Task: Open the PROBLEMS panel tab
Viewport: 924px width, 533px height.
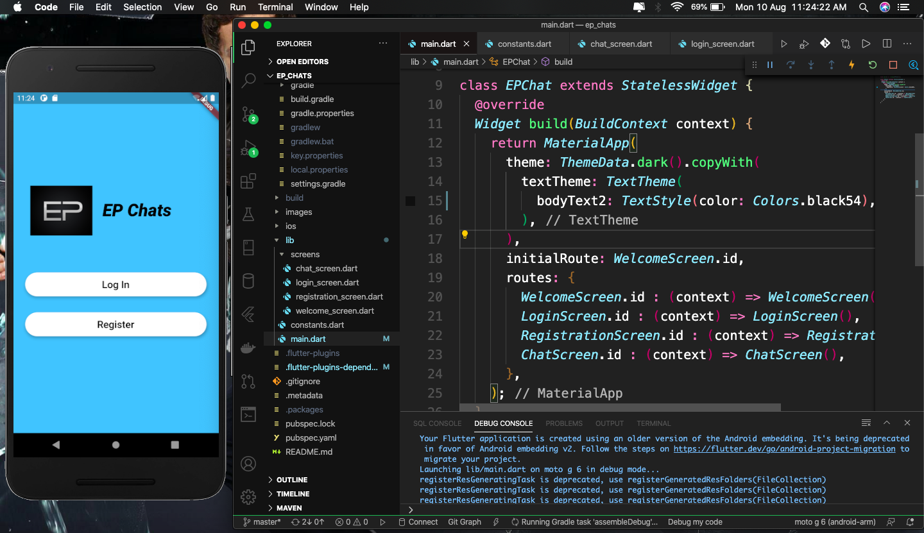Action: [x=564, y=423]
